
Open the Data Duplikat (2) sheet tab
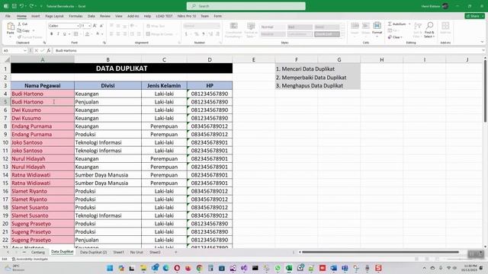click(x=93, y=252)
